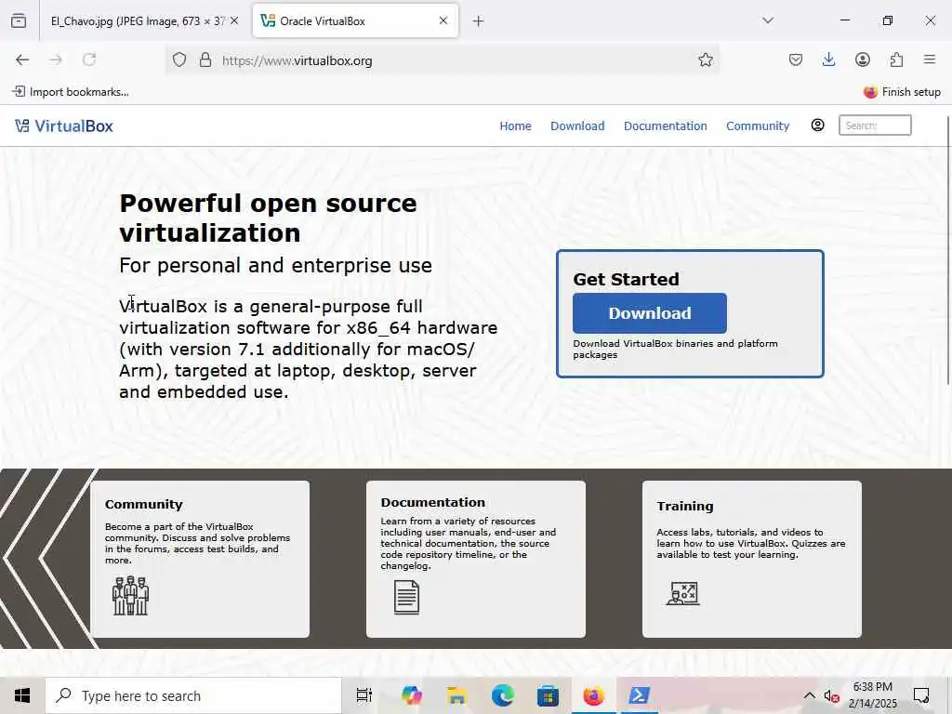Click the taskbar search box
Screen dimensions: 952x714
193,695
